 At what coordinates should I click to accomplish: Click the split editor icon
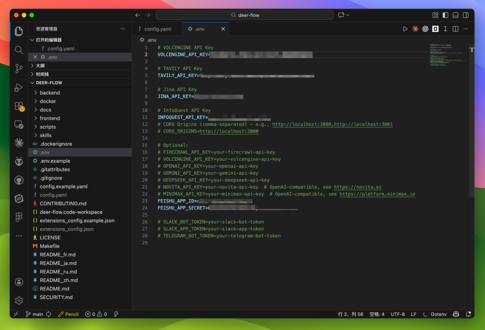point(455,29)
